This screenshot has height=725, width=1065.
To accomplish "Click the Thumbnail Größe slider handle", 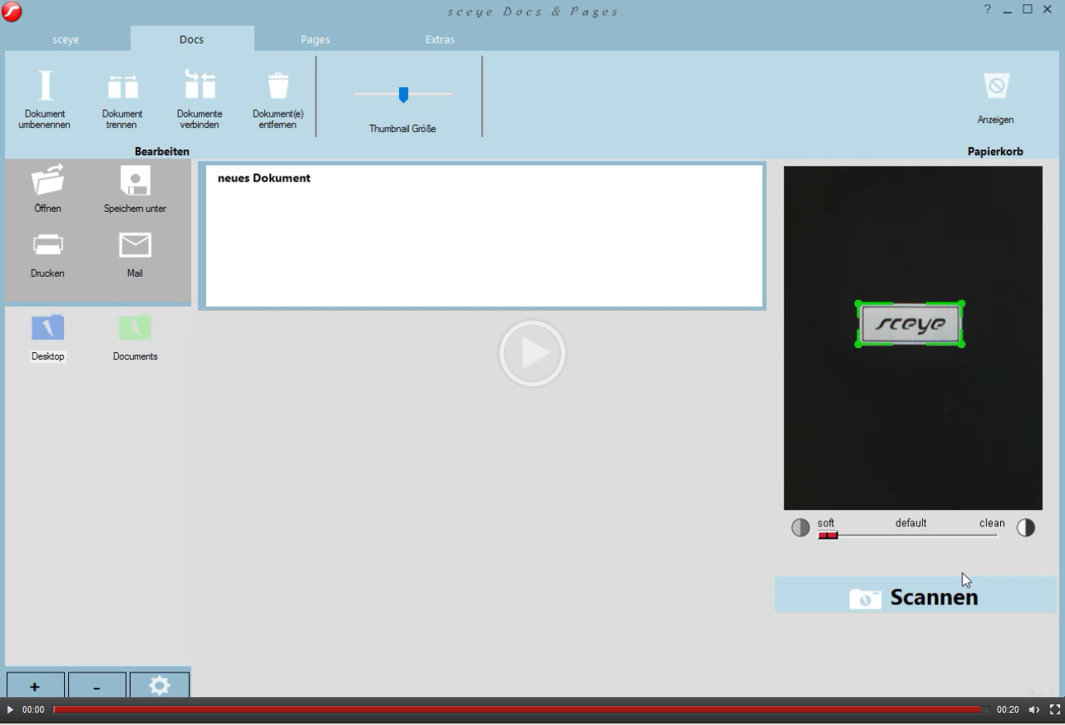I will click(x=403, y=95).
